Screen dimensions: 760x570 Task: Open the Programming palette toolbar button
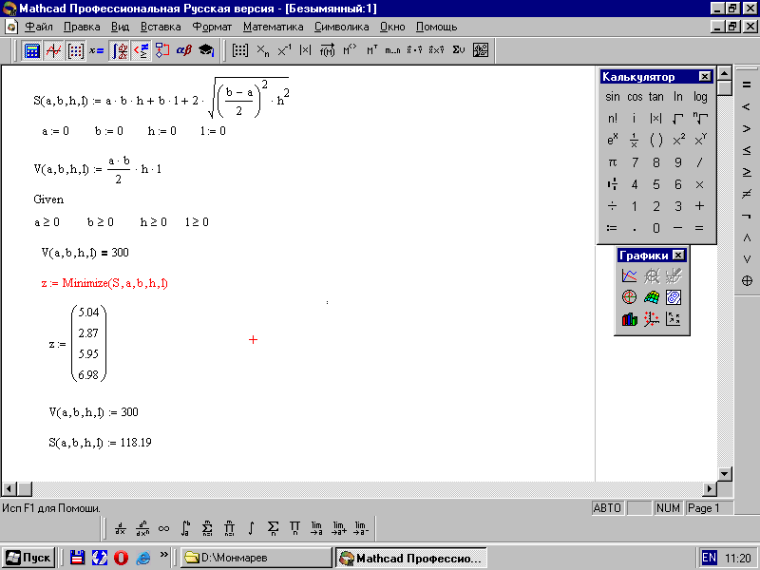[x=162, y=50]
